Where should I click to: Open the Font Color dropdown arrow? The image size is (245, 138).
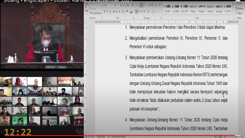(x=133, y=12)
